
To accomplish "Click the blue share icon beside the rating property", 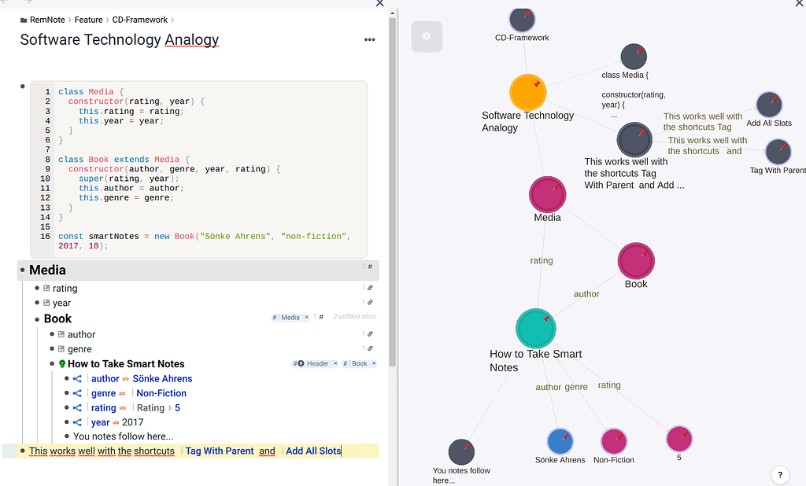I will click(78, 407).
